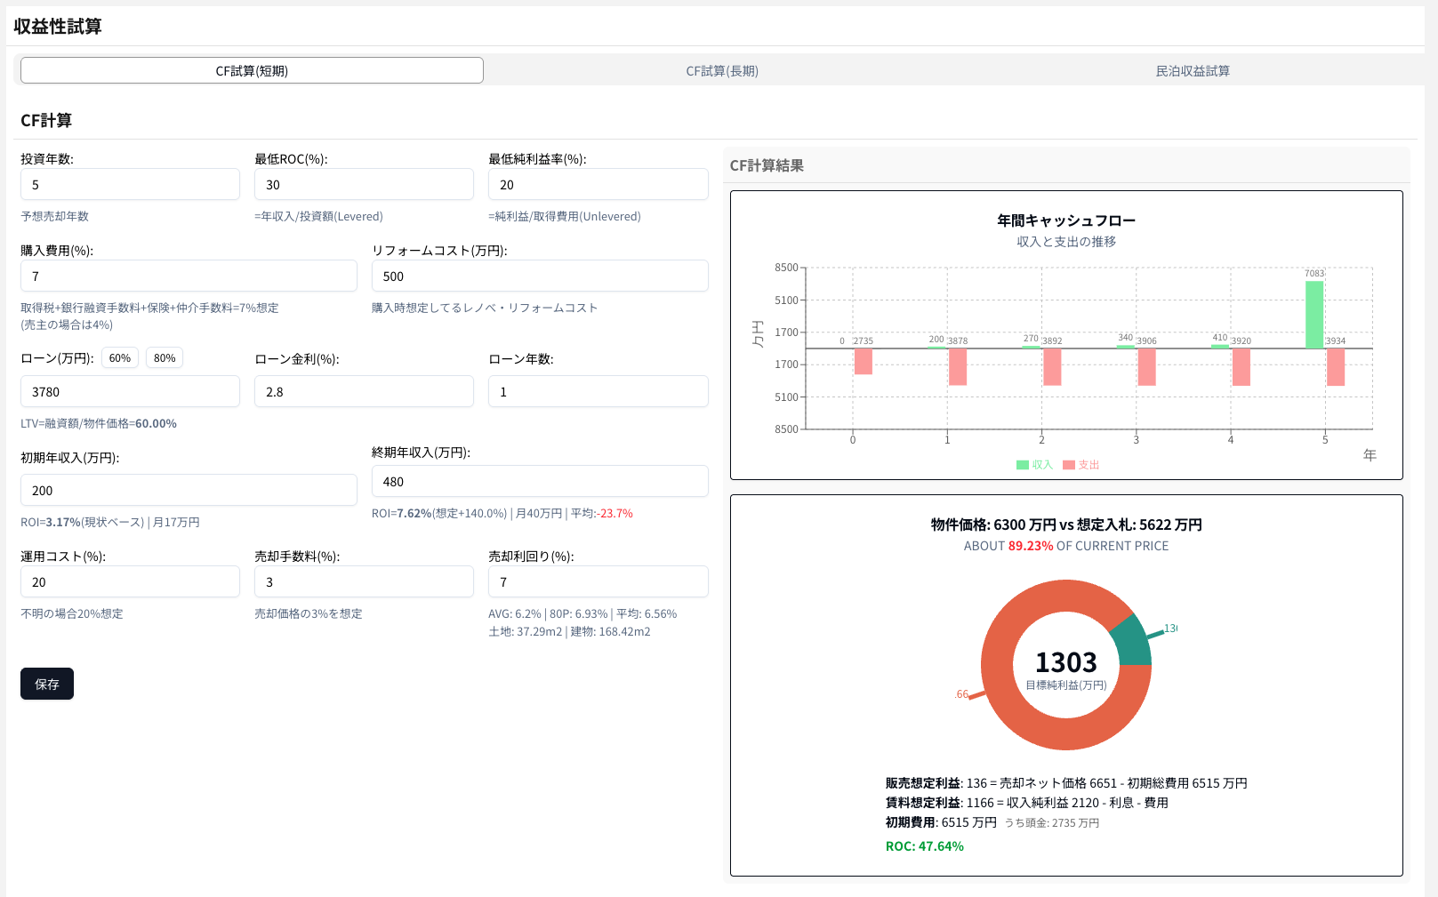Image resolution: width=1438 pixels, height=897 pixels.
Task: Click the 終期年収入 input field
Action: pyautogui.click(x=540, y=482)
